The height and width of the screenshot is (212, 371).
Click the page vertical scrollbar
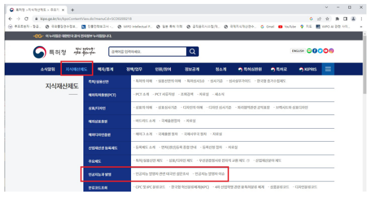[x=365, y=64]
